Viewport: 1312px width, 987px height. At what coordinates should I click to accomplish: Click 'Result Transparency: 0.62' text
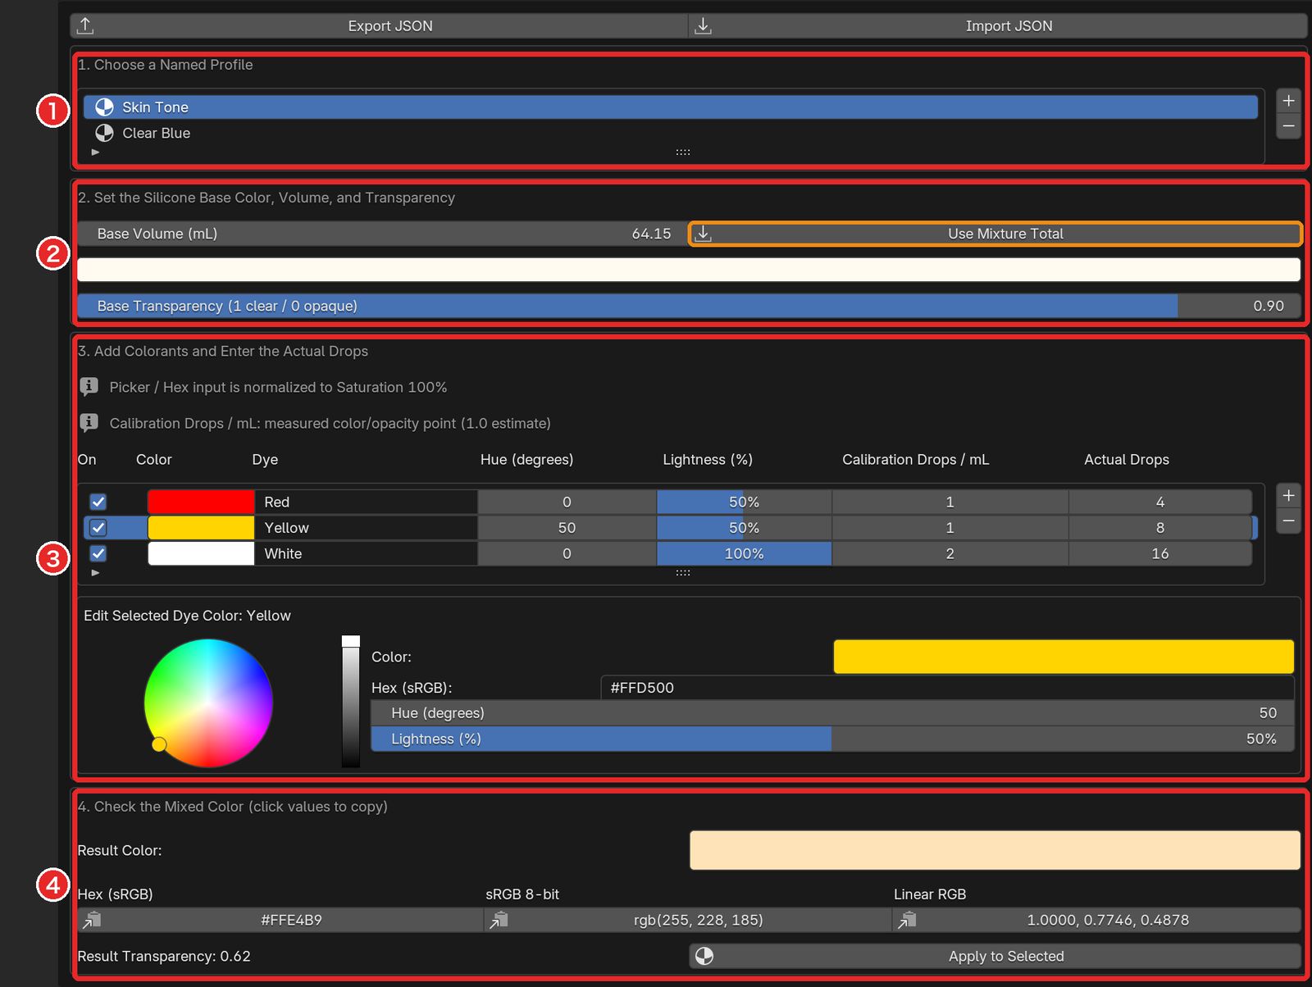click(164, 956)
